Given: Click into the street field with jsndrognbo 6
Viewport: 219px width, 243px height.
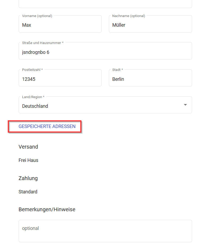Looking at the screenshot, I should [105, 51].
